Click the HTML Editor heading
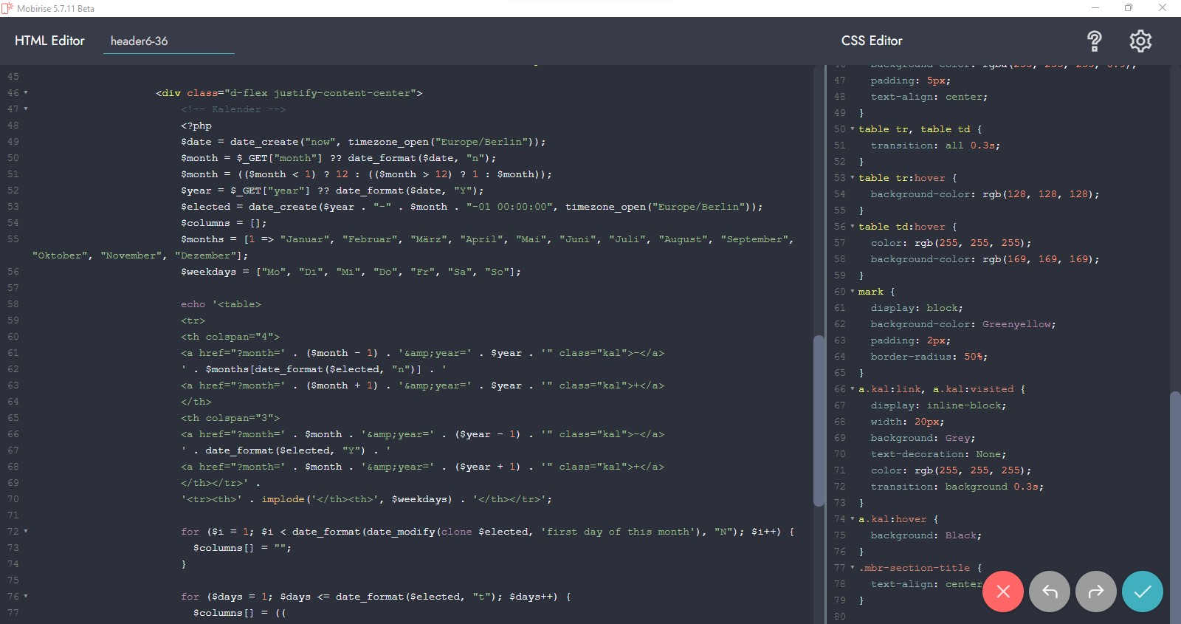 (x=49, y=41)
